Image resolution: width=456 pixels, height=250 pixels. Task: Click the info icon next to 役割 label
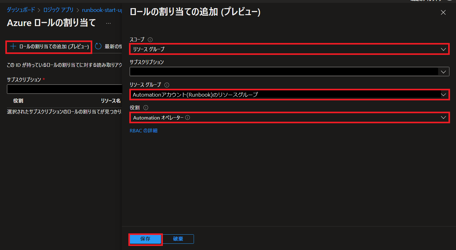click(x=146, y=108)
